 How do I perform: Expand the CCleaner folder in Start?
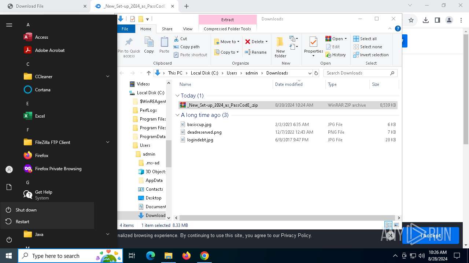tap(108, 77)
